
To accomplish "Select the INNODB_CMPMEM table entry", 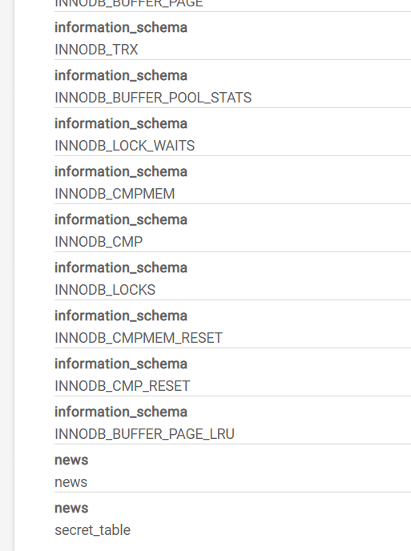I will point(115,194).
